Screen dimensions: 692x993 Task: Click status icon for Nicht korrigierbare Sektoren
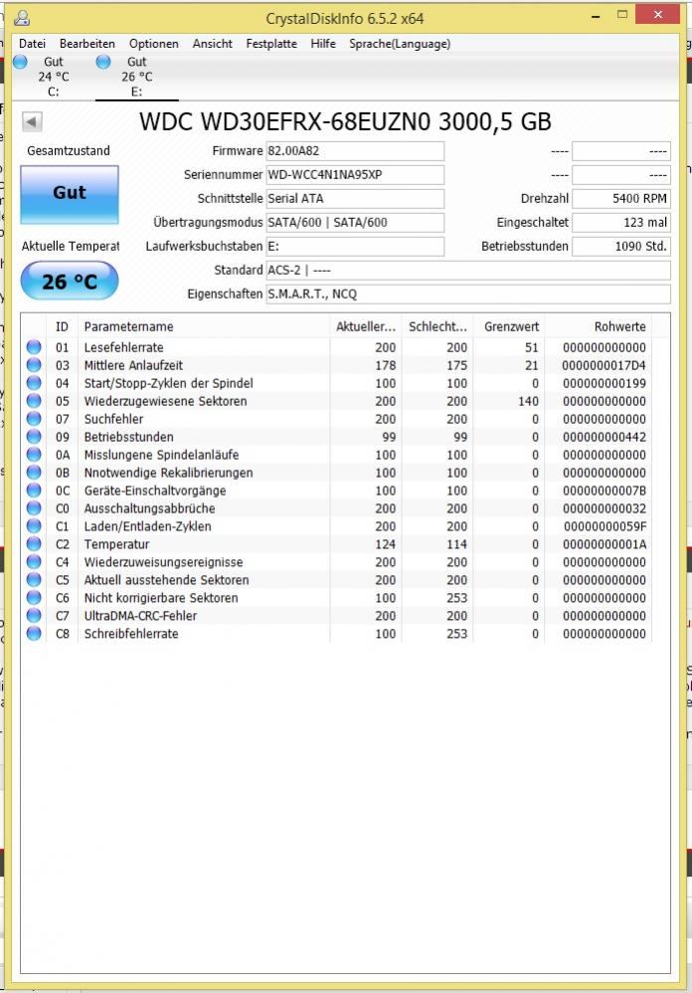click(x=34, y=598)
